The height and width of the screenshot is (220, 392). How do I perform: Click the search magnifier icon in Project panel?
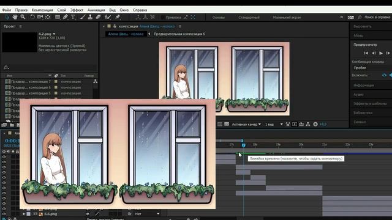6,67
